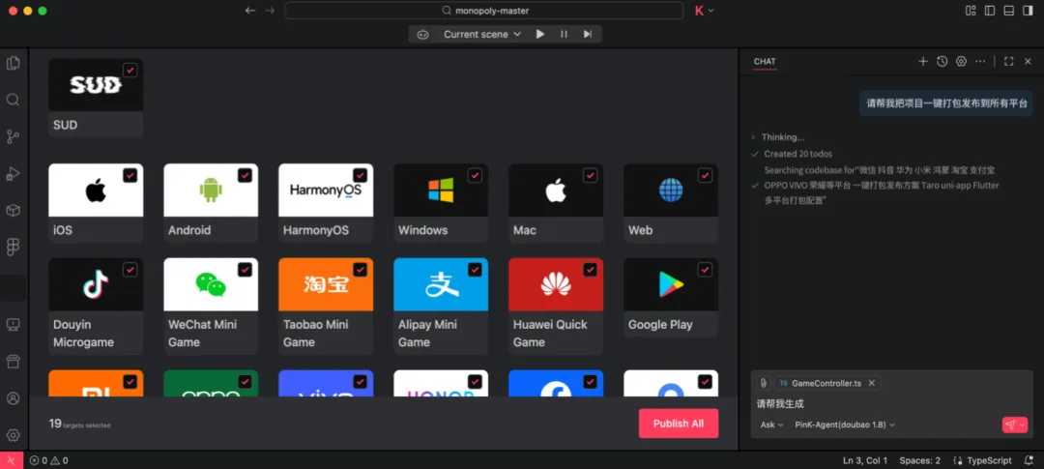Click the gamepad icon in scene toolbar
This screenshot has height=469, width=1044.
[422, 34]
